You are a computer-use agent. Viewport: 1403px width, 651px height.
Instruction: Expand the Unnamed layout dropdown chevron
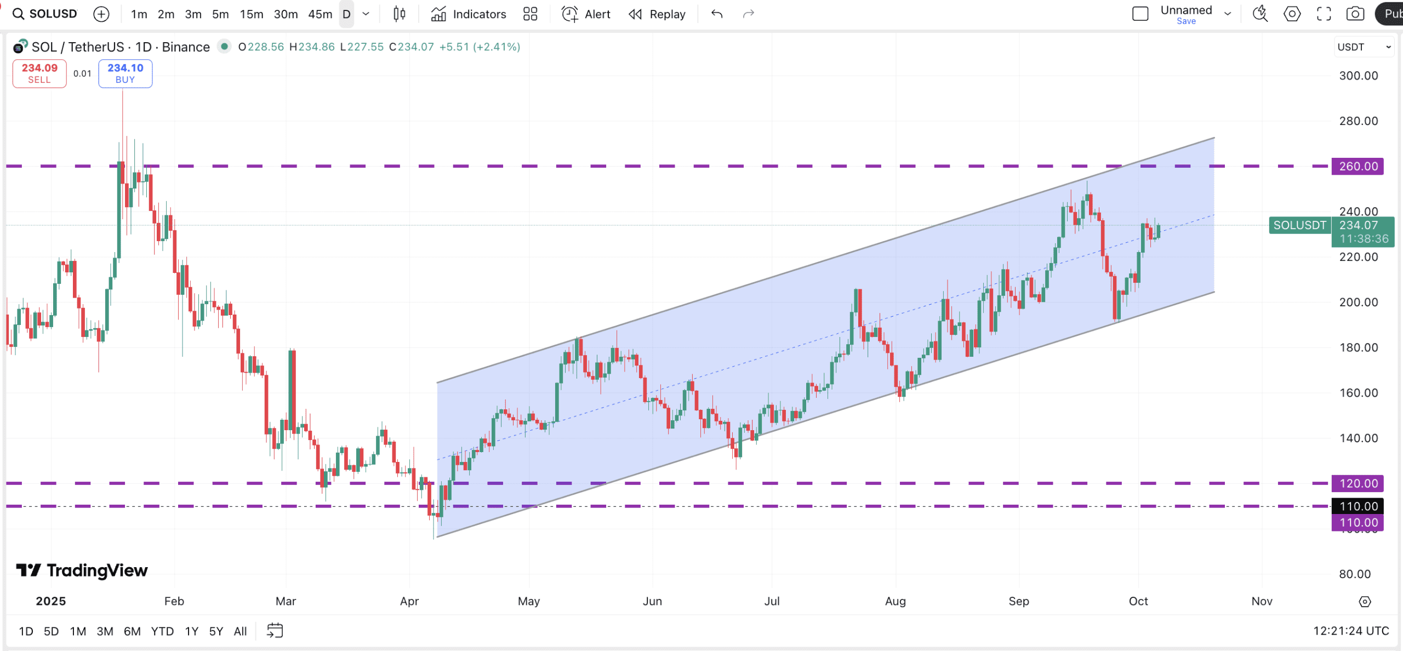(x=1228, y=14)
